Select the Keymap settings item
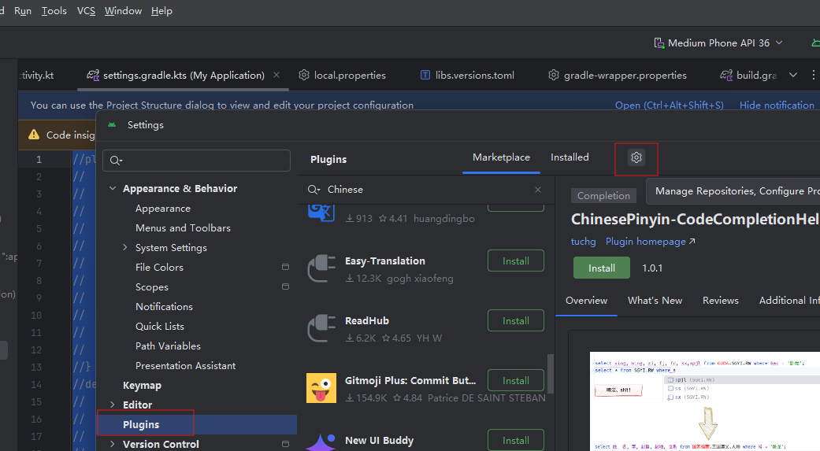The height and width of the screenshot is (451, 820). (x=142, y=385)
